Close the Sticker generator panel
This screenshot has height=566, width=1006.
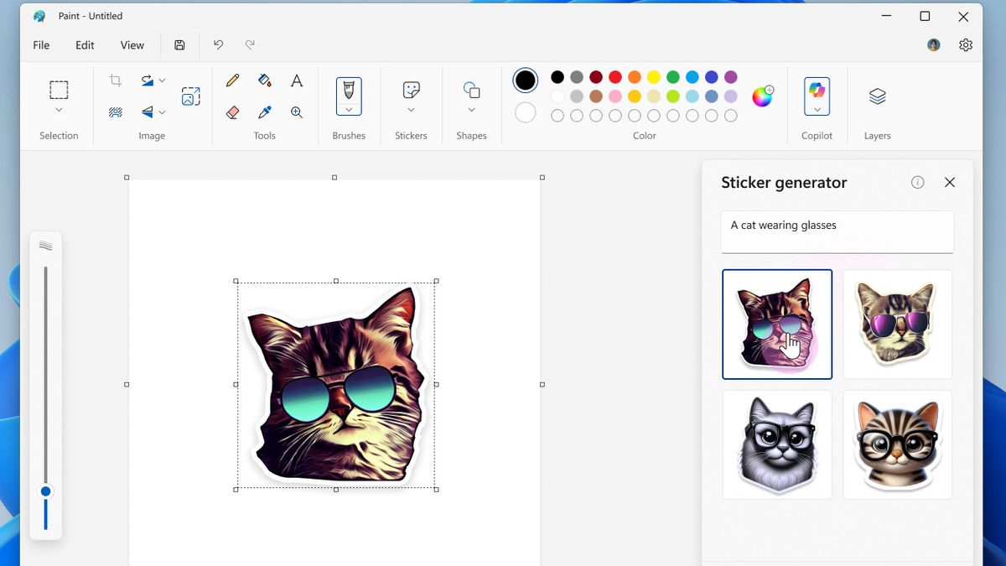[949, 182]
